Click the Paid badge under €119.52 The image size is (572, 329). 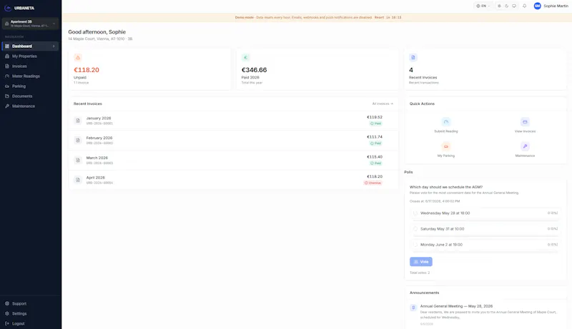[376, 123]
